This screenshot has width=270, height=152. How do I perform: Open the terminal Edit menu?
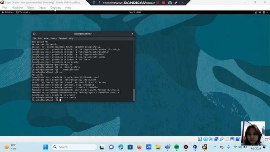40,38
